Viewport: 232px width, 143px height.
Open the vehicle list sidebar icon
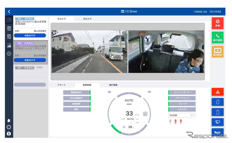[9, 28]
